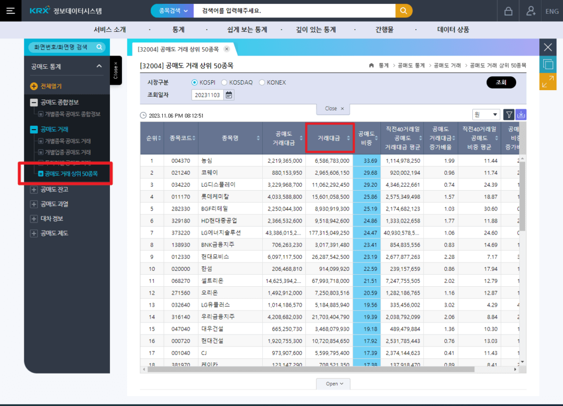563x406 pixels.
Task: Collapse 공매도 종합정보 tree node
Action: pos(34,103)
